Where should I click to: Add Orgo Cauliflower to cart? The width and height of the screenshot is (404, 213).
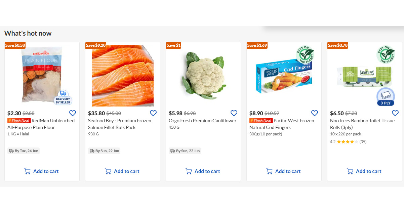[203, 171]
